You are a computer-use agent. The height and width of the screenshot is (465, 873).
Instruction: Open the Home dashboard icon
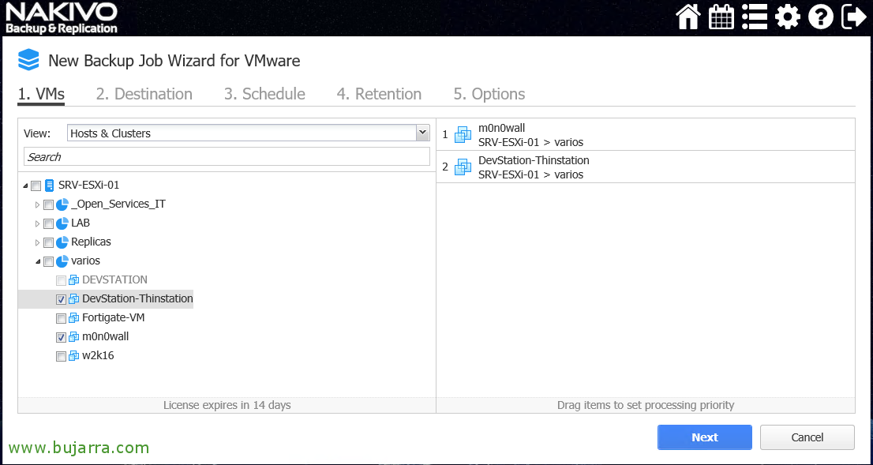(x=688, y=17)
